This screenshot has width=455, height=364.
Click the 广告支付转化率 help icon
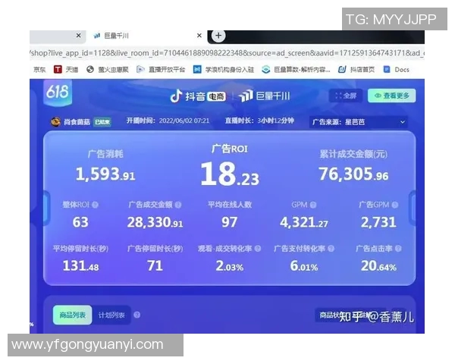coord(331,249)
